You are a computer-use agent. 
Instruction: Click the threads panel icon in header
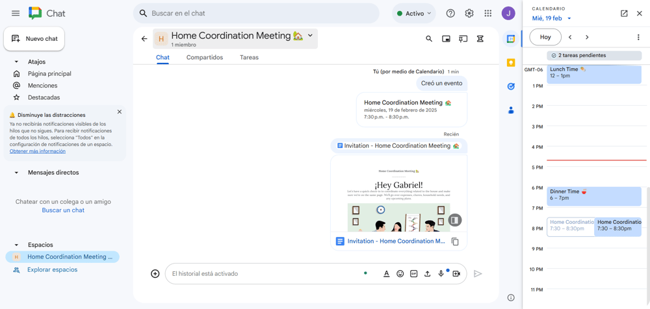point(463,38)
